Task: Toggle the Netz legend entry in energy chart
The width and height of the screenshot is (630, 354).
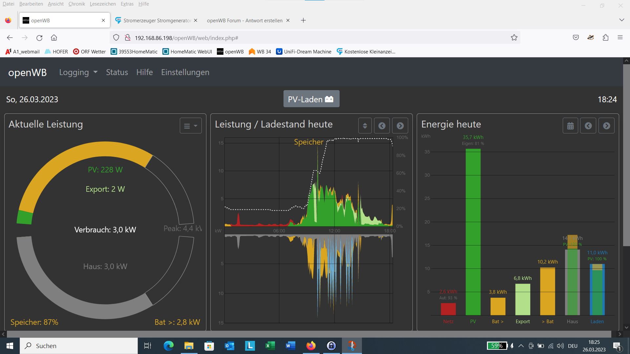Action: pos(448,322)
